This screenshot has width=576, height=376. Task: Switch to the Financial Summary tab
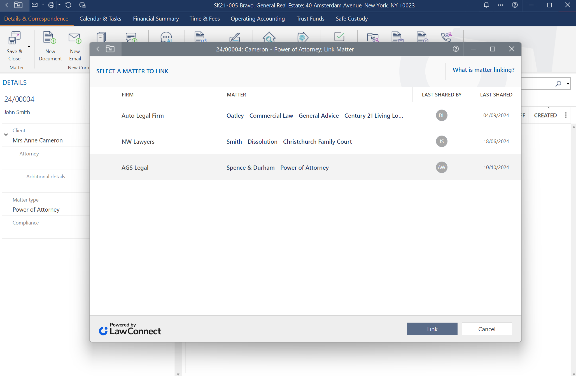(x=156, y=19)
